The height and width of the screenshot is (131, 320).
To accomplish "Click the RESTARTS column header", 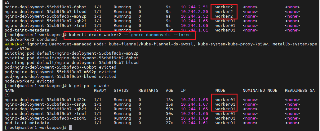I will point(148,91).
